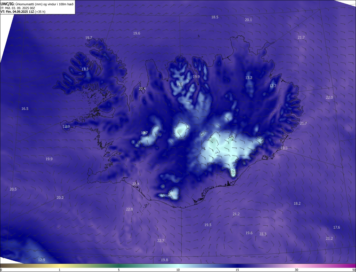The width and height of the screenshot is (356, 272).
Task: Click the 22.8 value label
Action: [129, 209]
